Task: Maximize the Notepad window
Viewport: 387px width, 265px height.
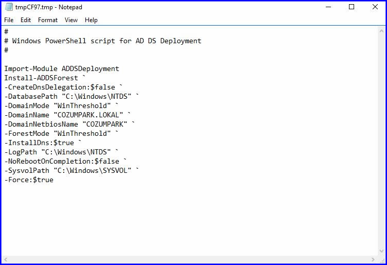Action: pyautogui.click(x=352, y=7)
